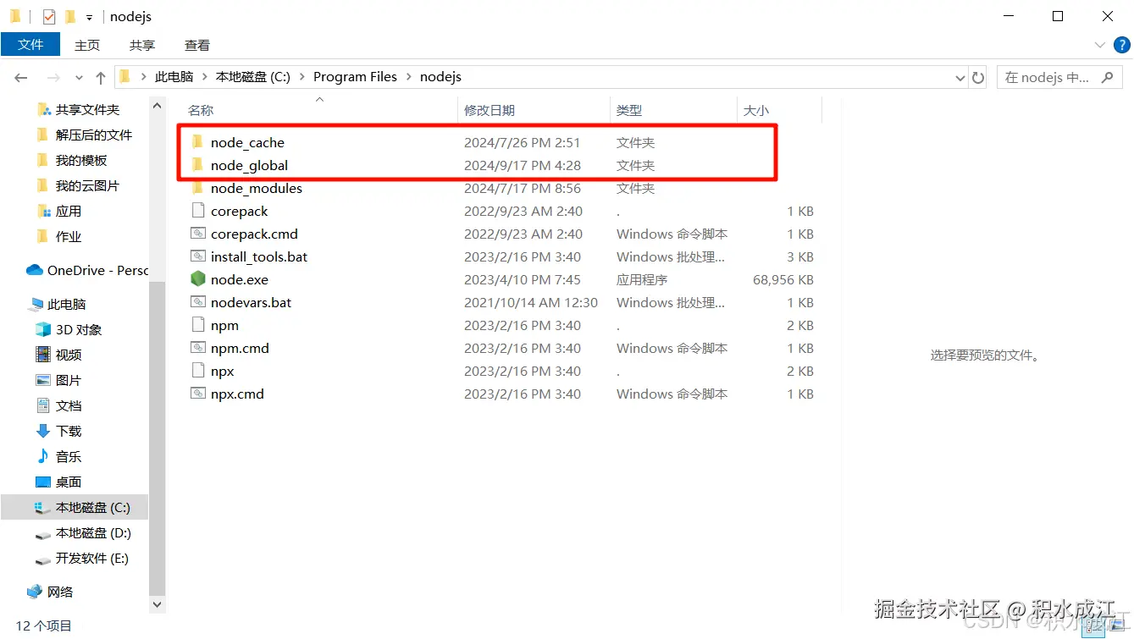The width and height of the screenshot is (1134, 639).
Task: Select 应用 in navigation pane
Action: pyautogui.click(x=69, y=211)
